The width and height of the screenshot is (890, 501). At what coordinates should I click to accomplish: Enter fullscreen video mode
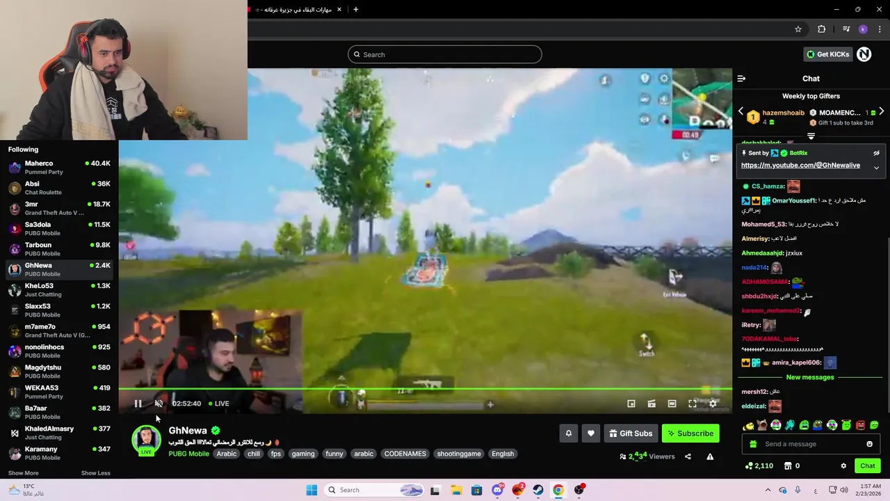coord(693,404)
